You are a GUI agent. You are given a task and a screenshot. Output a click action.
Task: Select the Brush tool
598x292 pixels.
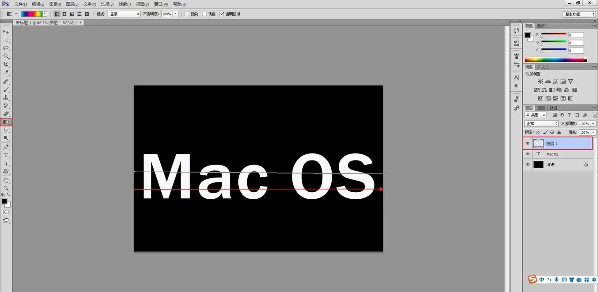coord(6,90)
